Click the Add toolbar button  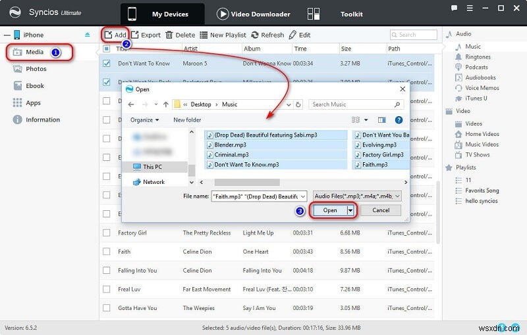[115, 35]
